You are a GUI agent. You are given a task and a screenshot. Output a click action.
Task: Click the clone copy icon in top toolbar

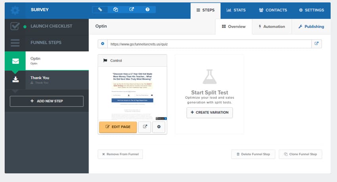click(116, 10)
